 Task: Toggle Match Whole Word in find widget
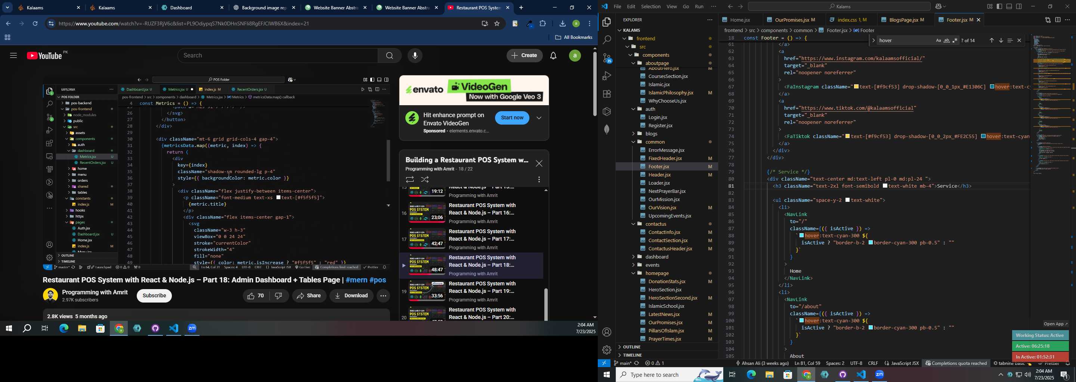(946, 40)
